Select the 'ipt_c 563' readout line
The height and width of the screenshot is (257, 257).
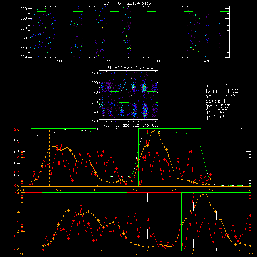point(218,106)
